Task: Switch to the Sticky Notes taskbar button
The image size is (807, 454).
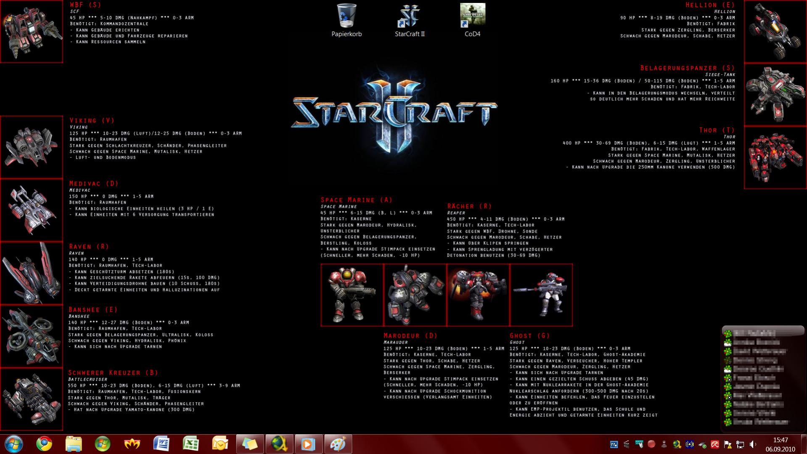Action: click(250, 444)
